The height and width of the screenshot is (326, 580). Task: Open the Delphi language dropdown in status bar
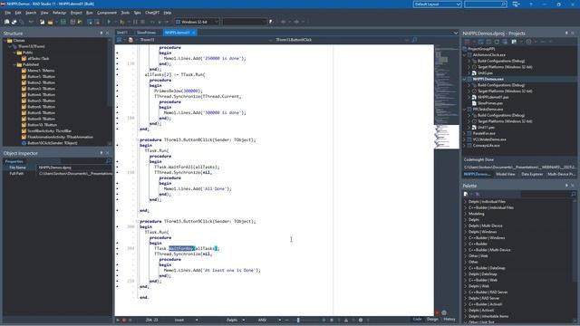click(244, 320)
